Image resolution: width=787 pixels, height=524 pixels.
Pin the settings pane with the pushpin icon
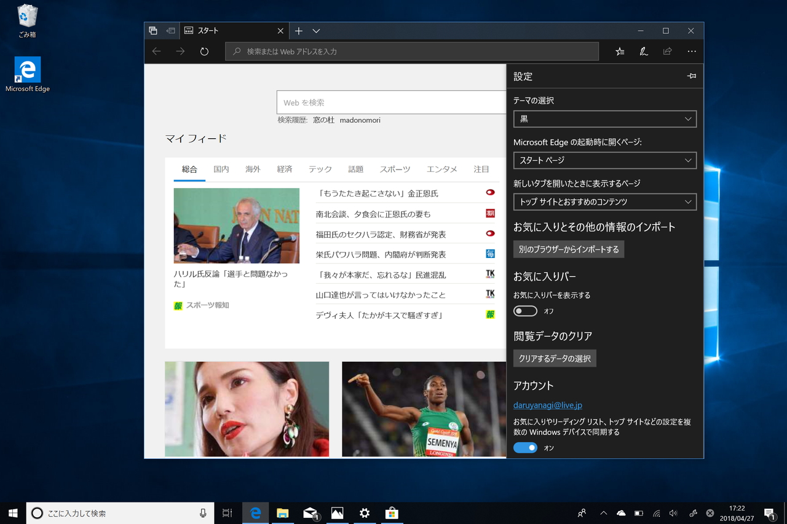[x=691, y=76]
